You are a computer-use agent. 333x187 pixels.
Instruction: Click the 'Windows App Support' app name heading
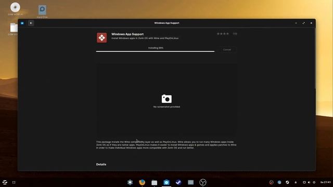127,34
